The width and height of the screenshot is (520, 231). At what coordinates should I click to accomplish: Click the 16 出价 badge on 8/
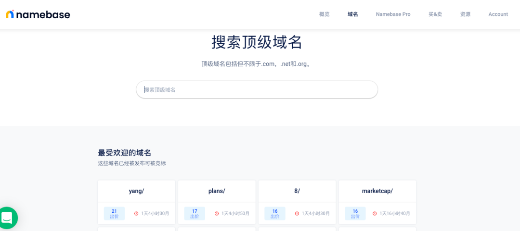click(x=275, y=213)
